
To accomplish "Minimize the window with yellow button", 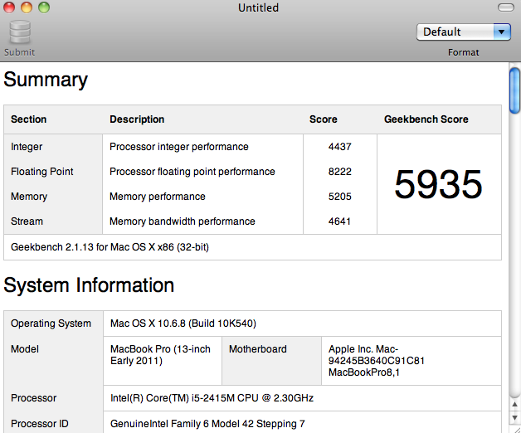I will (x=27, y=7).
